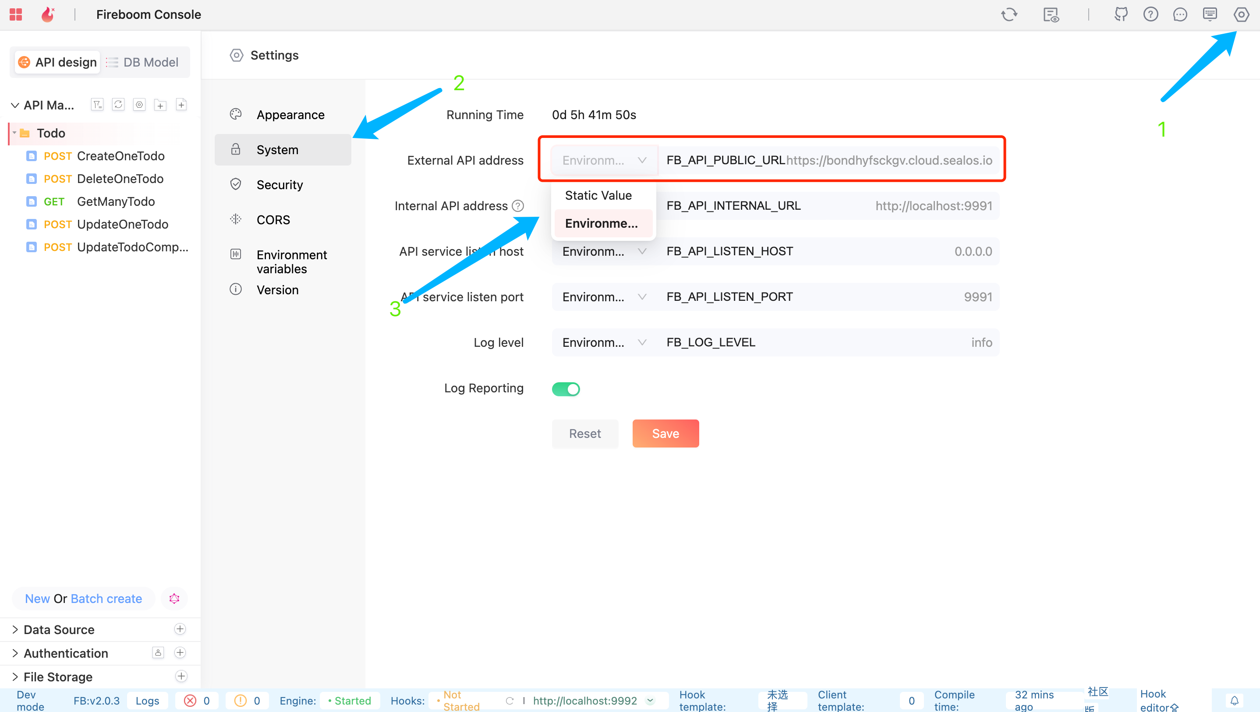Open Logs in status bar
The image size is (1260, 712).
click(x=147, y=700)
